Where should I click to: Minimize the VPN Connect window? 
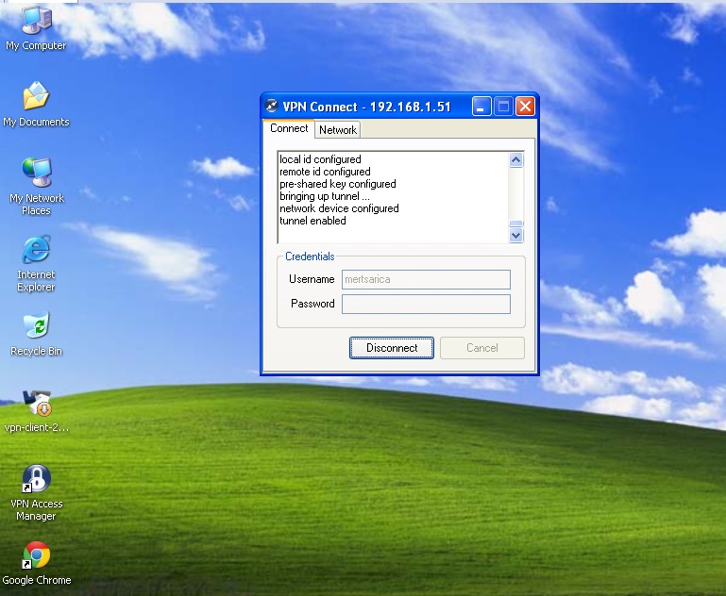coord(481,107)
